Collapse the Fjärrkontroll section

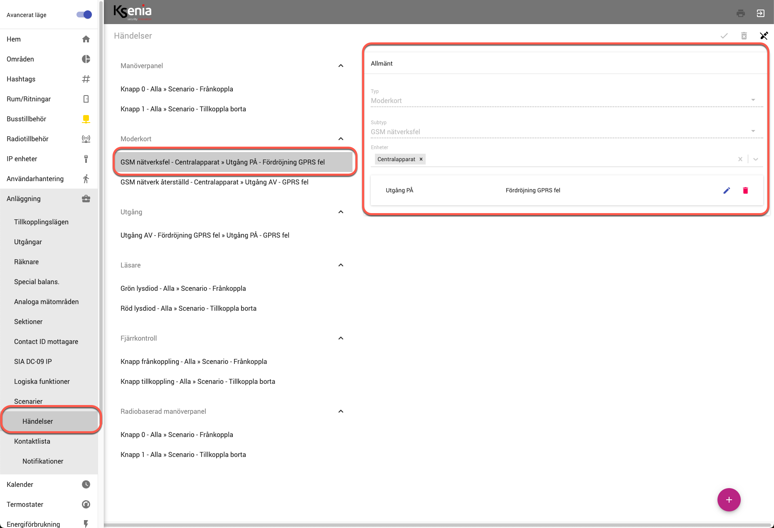[340, 338]
